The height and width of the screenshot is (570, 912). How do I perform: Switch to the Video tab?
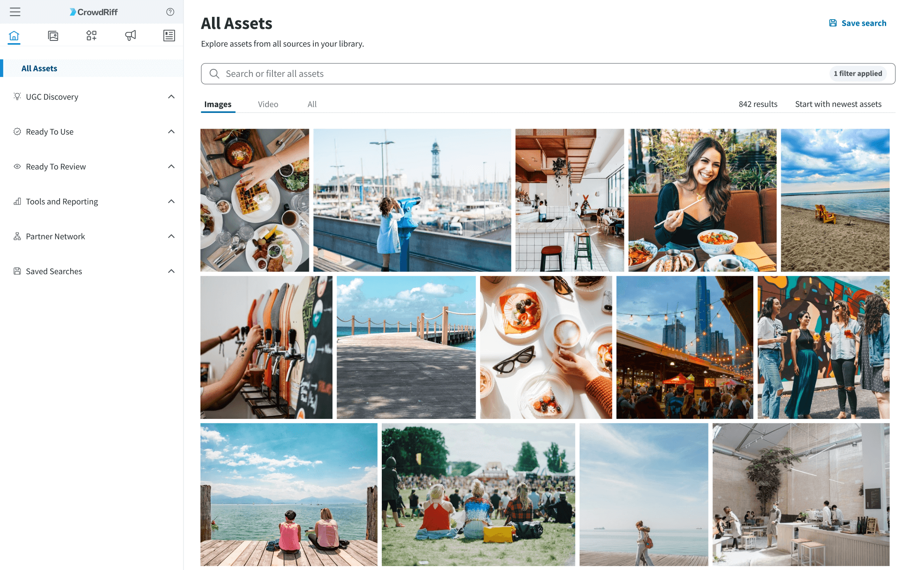coord(268,104)
